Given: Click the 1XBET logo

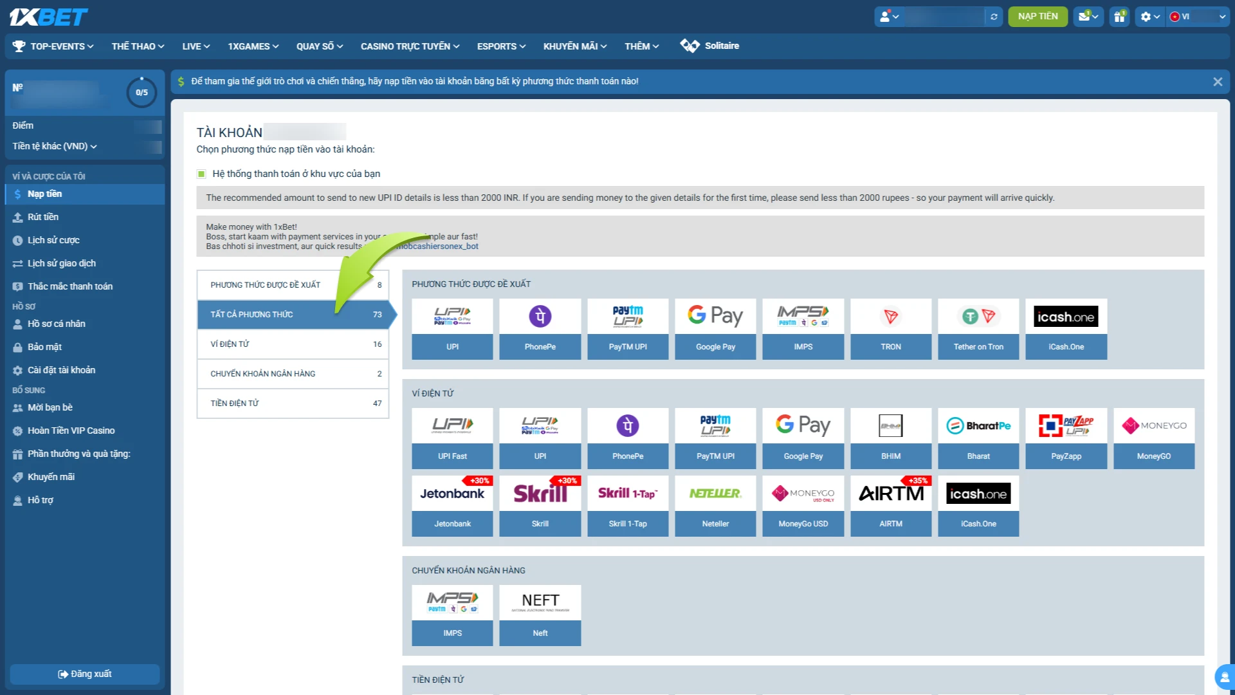Looking at the screenshot, I should pos(49,17).
